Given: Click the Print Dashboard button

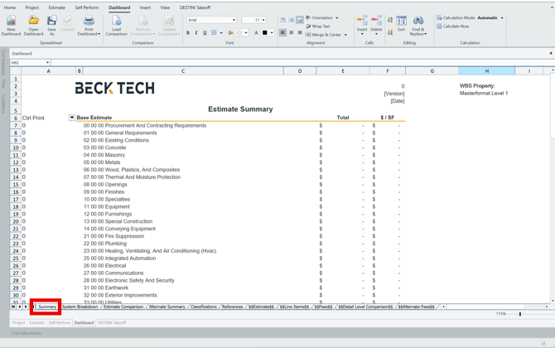Looking at the screenshot, I should point(89,23).
